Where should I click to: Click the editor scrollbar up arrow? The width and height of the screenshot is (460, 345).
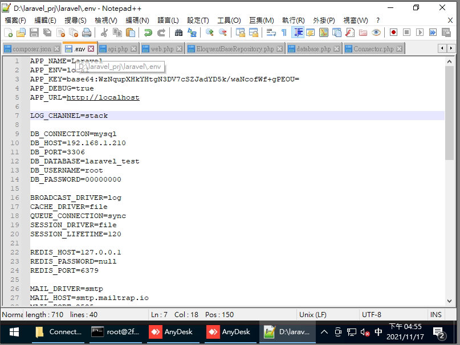(x=449, y=61)
